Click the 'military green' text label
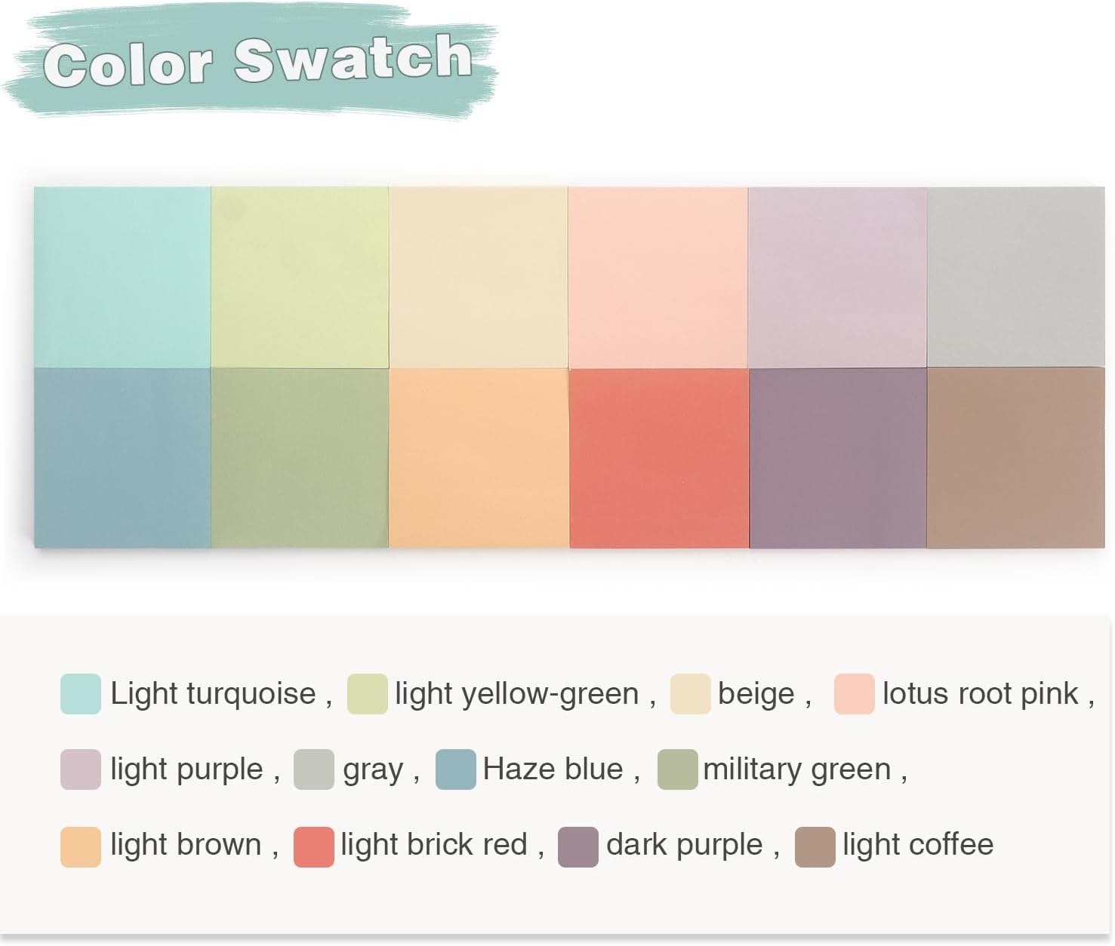Viewport: 1115px width, 946px height. 797,769
